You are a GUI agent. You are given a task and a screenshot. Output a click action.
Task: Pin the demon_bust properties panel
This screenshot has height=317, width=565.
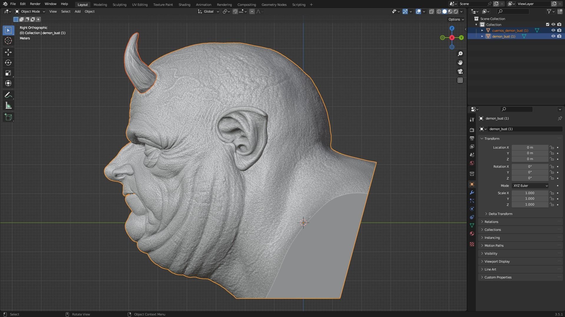pyautogui.click(x=560, y=118)
